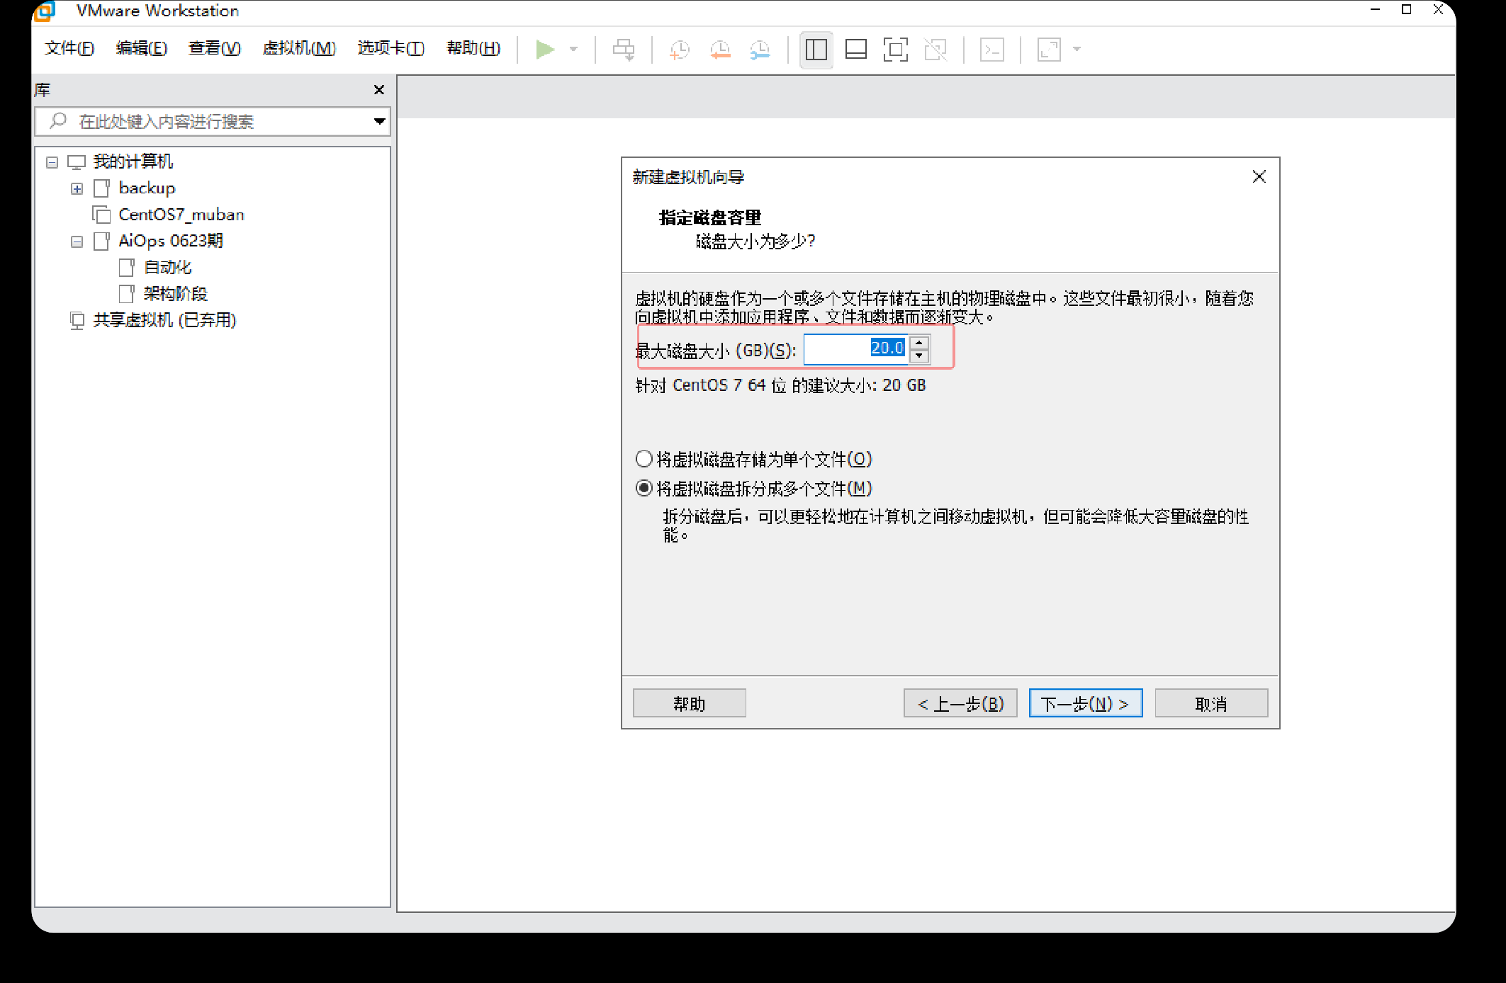1506x983 pixels.
Task: Click the Send Ctrl+Alt+Del toolbar icon
Action: coord(624,50)
